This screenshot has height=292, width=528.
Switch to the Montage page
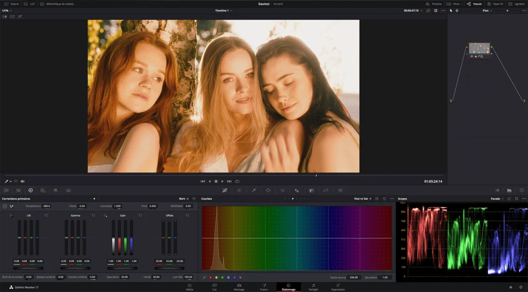coord(239,287)
